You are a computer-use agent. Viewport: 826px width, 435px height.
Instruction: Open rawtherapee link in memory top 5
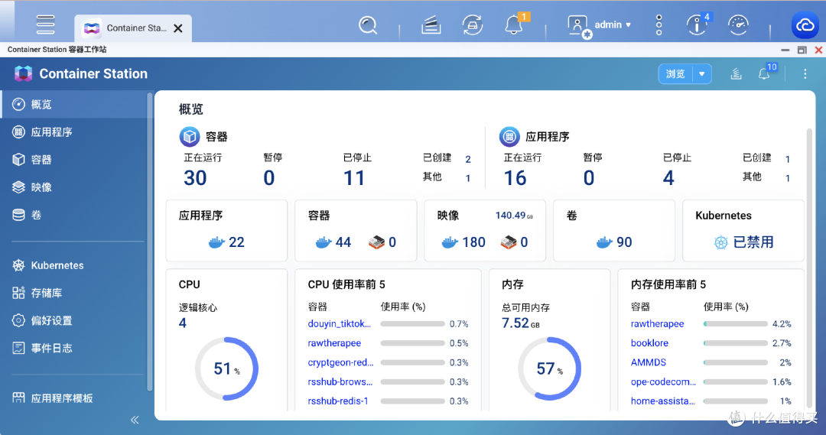[x=658, y=324]
